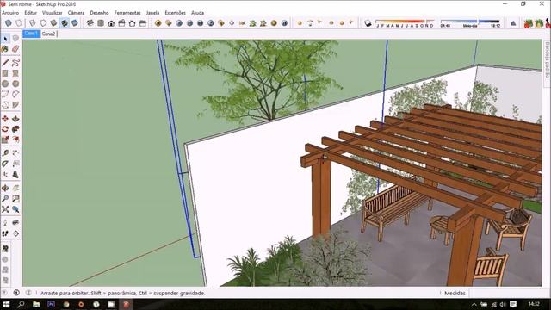Choose the Protractor tool
The image size is (551, 310).
(x=5, y=164)
